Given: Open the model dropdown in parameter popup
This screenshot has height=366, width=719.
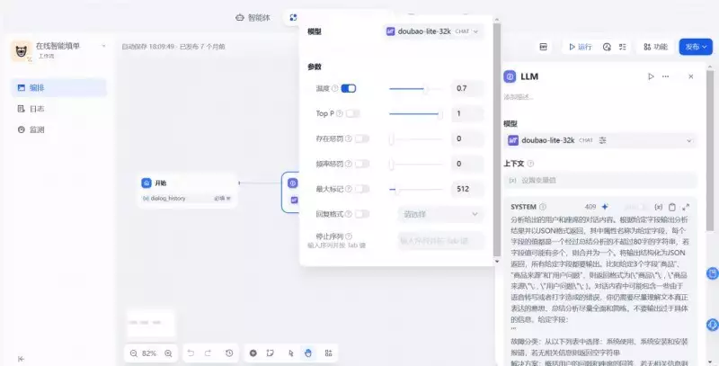Looking at the screenshot, I should coord(432,31).
